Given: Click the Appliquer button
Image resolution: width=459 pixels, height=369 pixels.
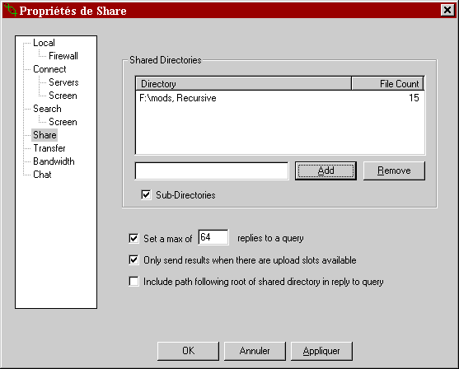Looking at the screenshot, I should pyautogui.click(x=321, y=351).
